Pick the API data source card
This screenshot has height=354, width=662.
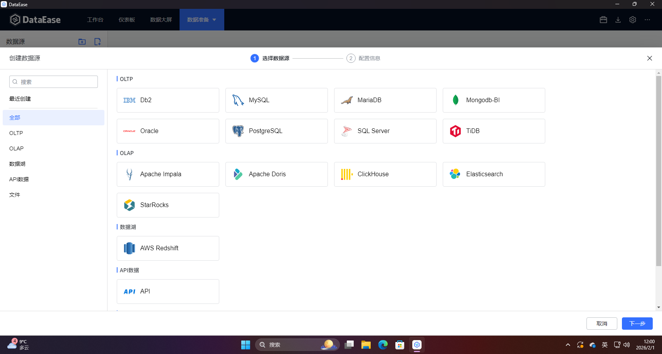pos(168,292)
